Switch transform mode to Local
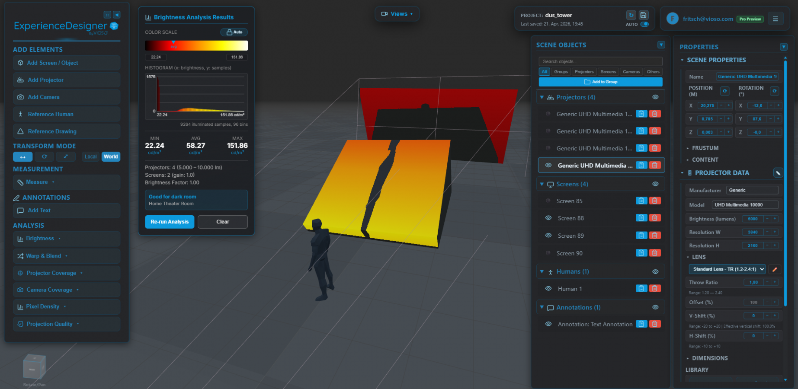 (x=90, y=156)
